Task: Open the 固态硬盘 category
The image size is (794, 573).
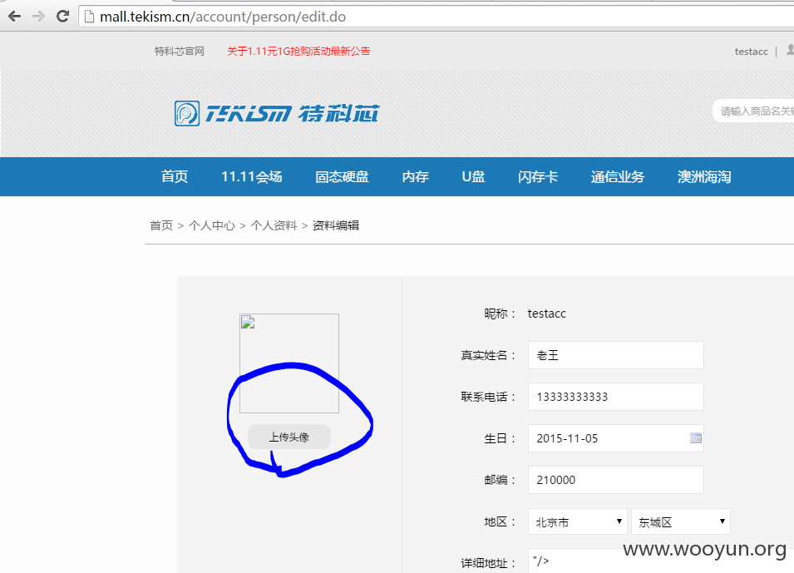Action: (342, 177)
